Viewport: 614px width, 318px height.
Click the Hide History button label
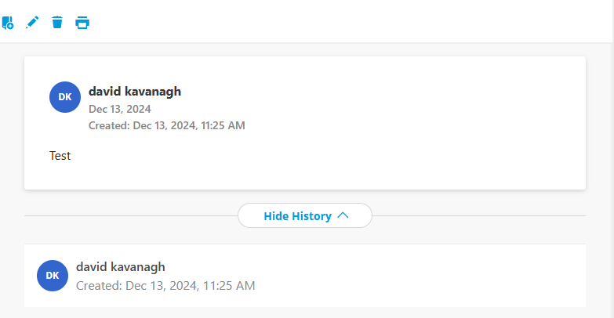297,215
